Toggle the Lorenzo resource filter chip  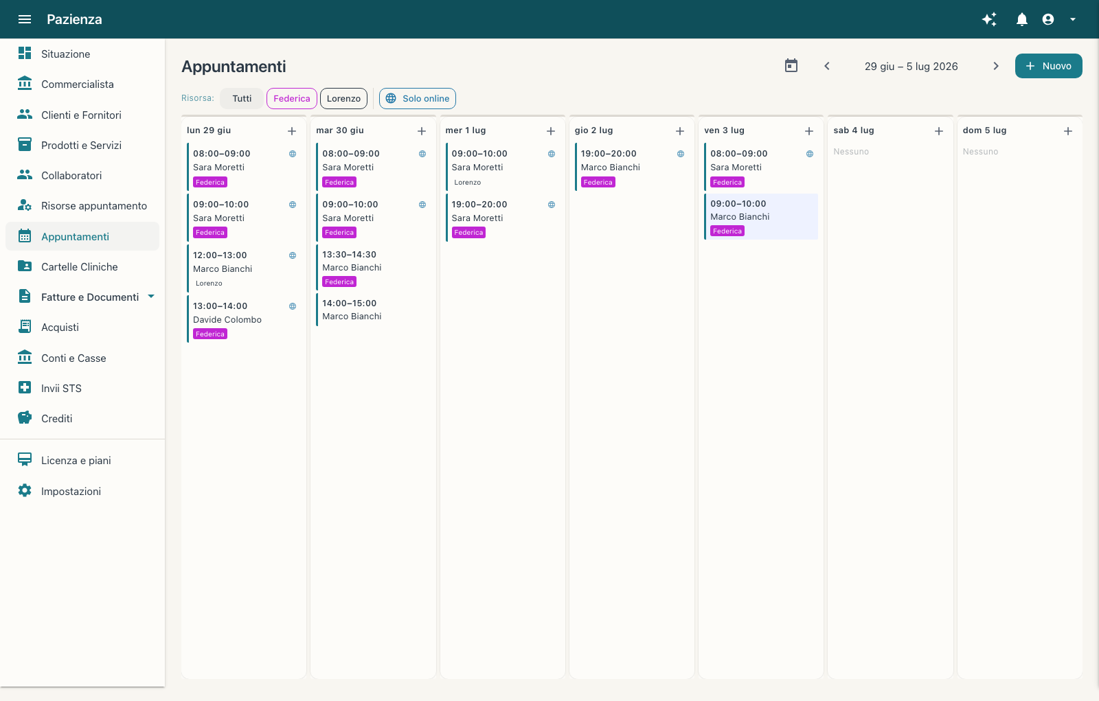point(343,98)
